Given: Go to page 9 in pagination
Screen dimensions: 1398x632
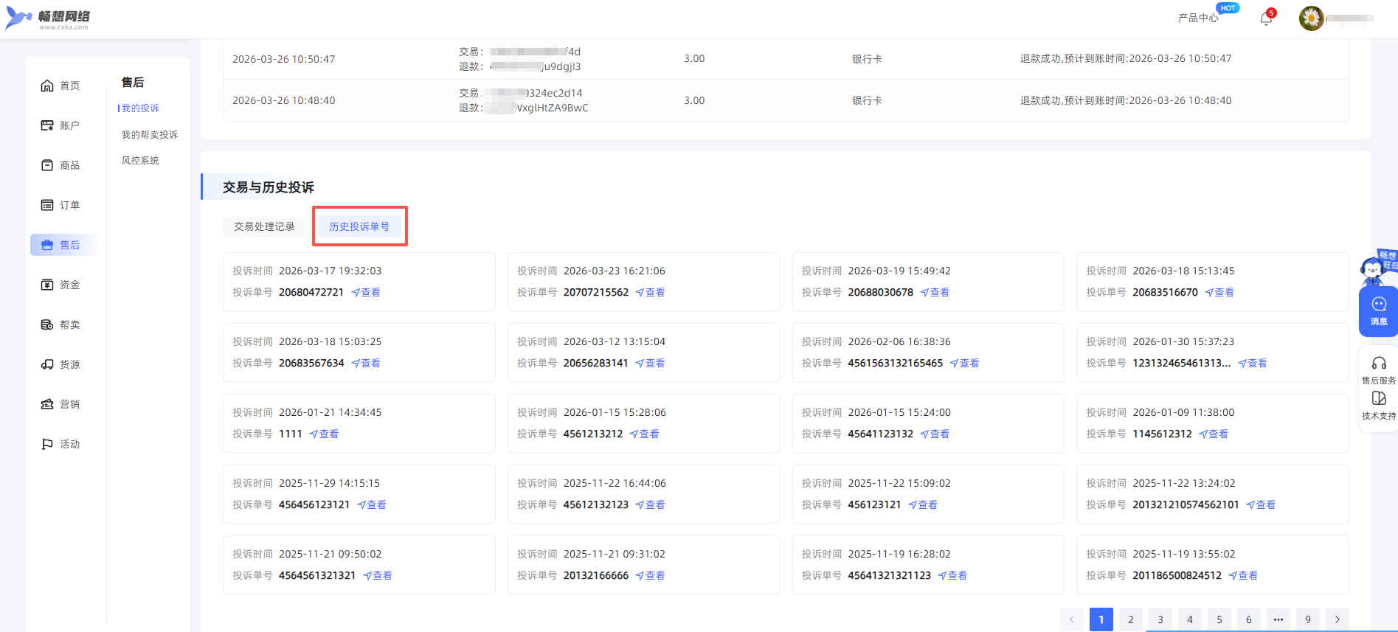Looking at the screenshot, I should pyautogui.click(x=1307, y=619).
